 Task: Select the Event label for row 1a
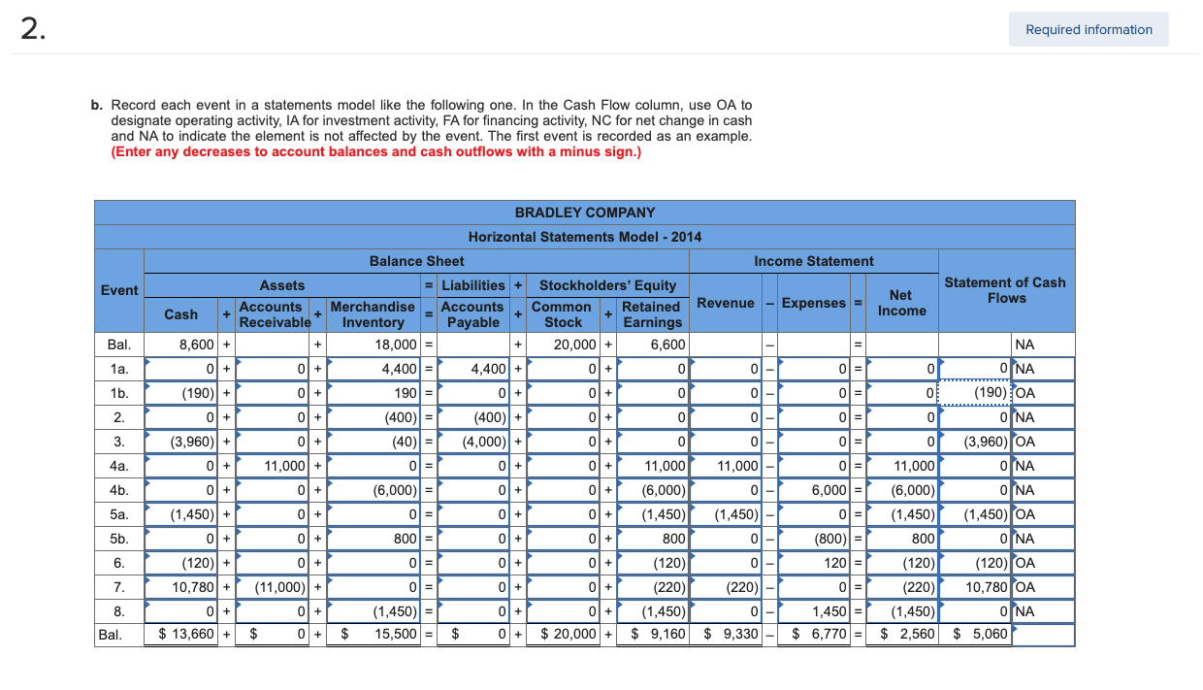tap(117, 369)
